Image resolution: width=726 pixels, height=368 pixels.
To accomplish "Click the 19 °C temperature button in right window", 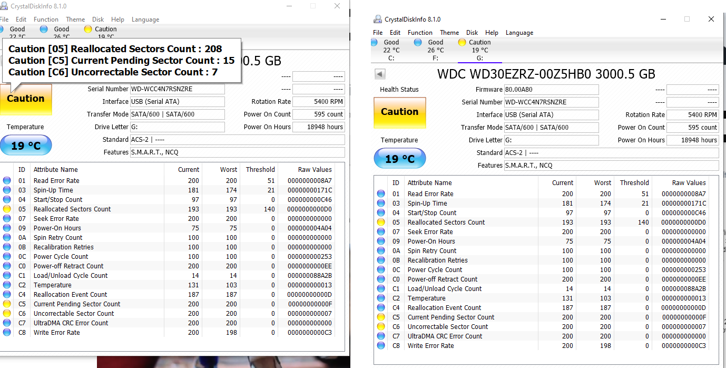I will pyautogui.click(x=400, y=159).
